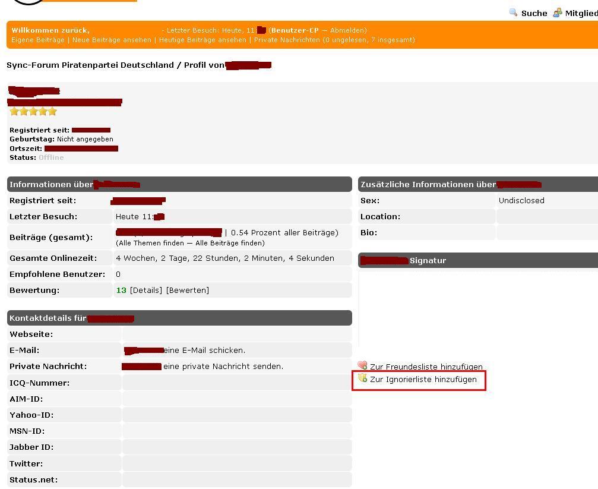The height and width of the screenshot is (489, 598).
Task: Select Neue Beiträge ansehen
Action: 111,40
